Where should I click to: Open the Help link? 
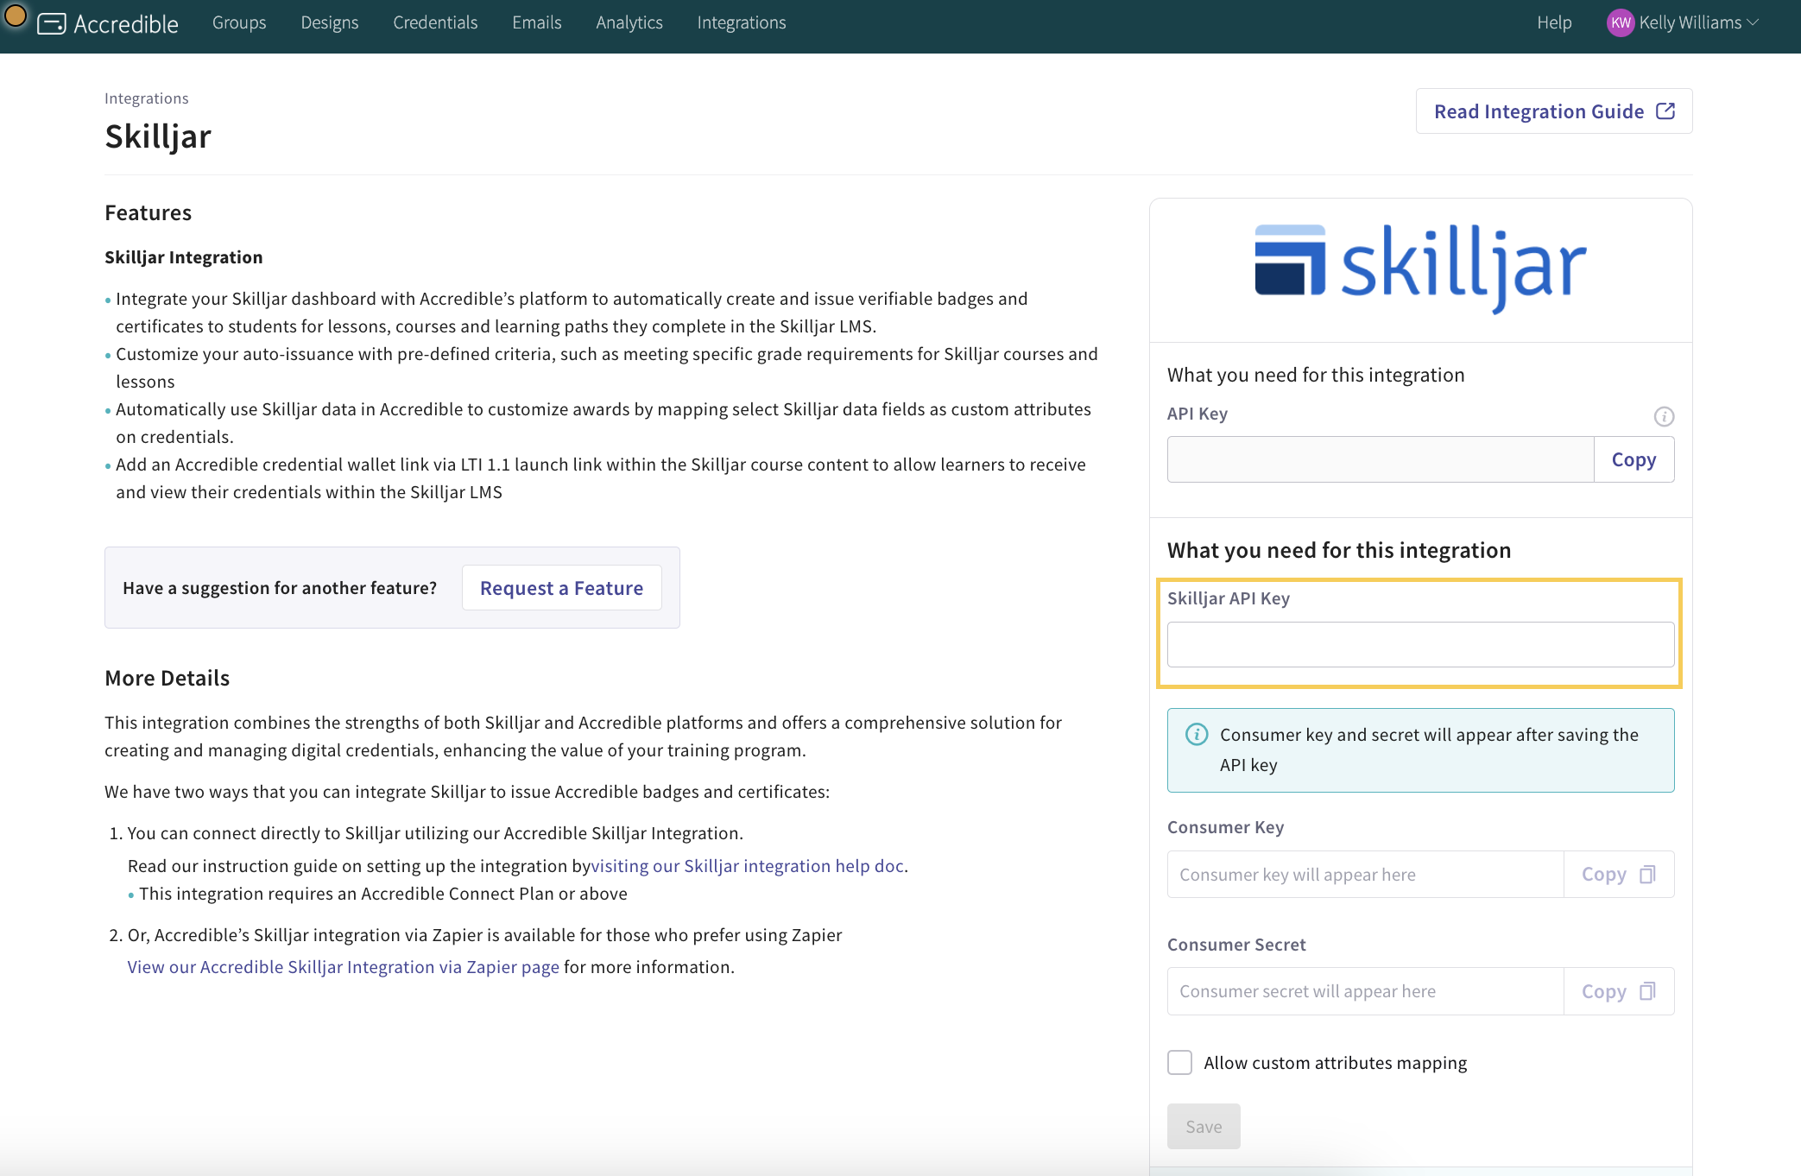click(1554, 23)
